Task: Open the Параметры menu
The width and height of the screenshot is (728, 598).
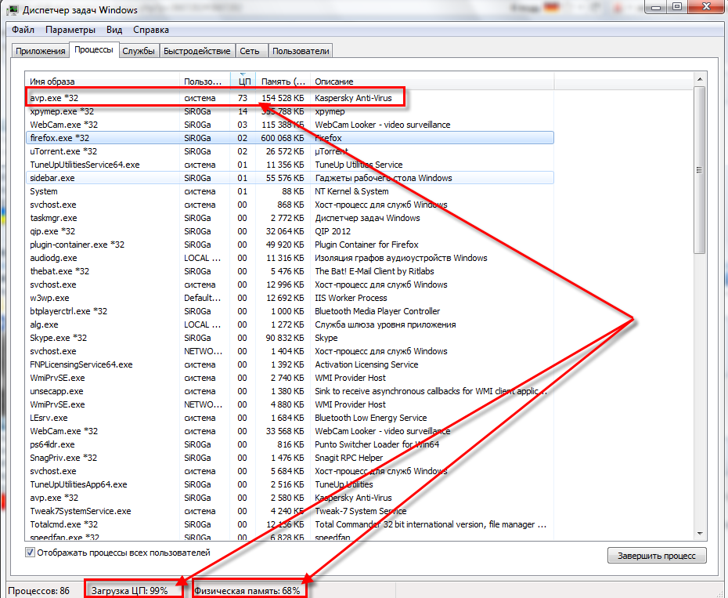Action: tap(70, 30)
